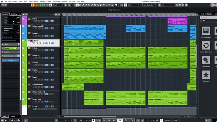Open the Grid snap type dropdown
Image resolution: width=217 pixels, height=122 pixels.
coord(133,5)
